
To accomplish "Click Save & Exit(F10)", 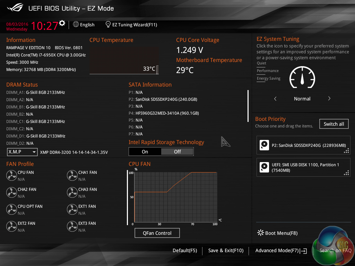I will click(226, 251).
